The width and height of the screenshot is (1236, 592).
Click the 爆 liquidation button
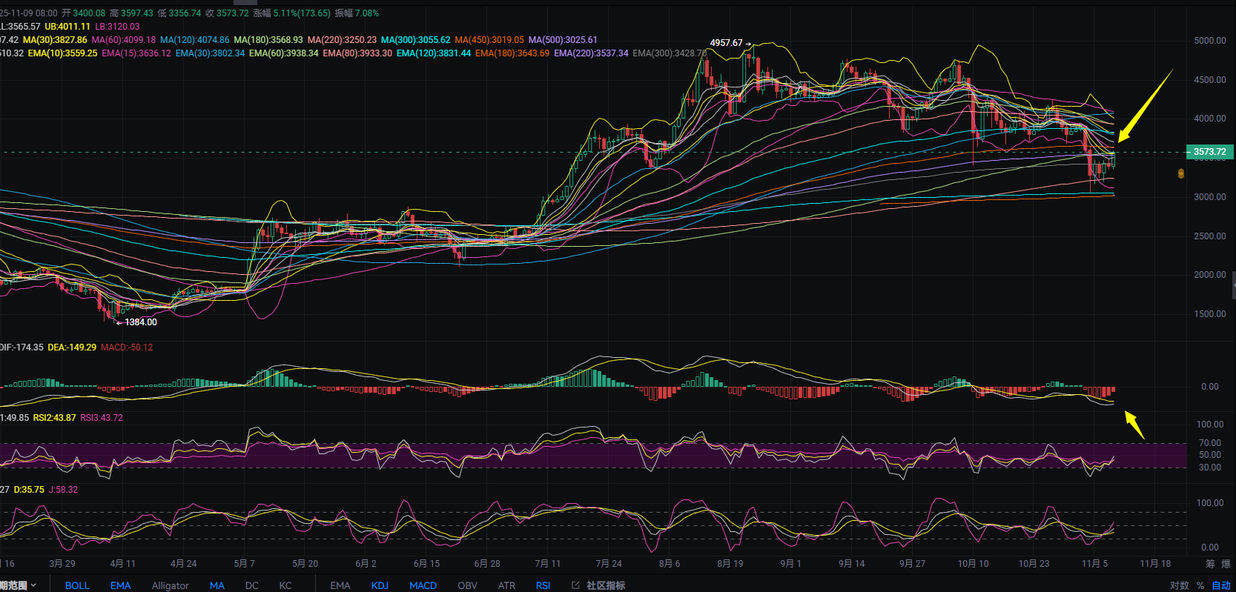point(1226,564)
